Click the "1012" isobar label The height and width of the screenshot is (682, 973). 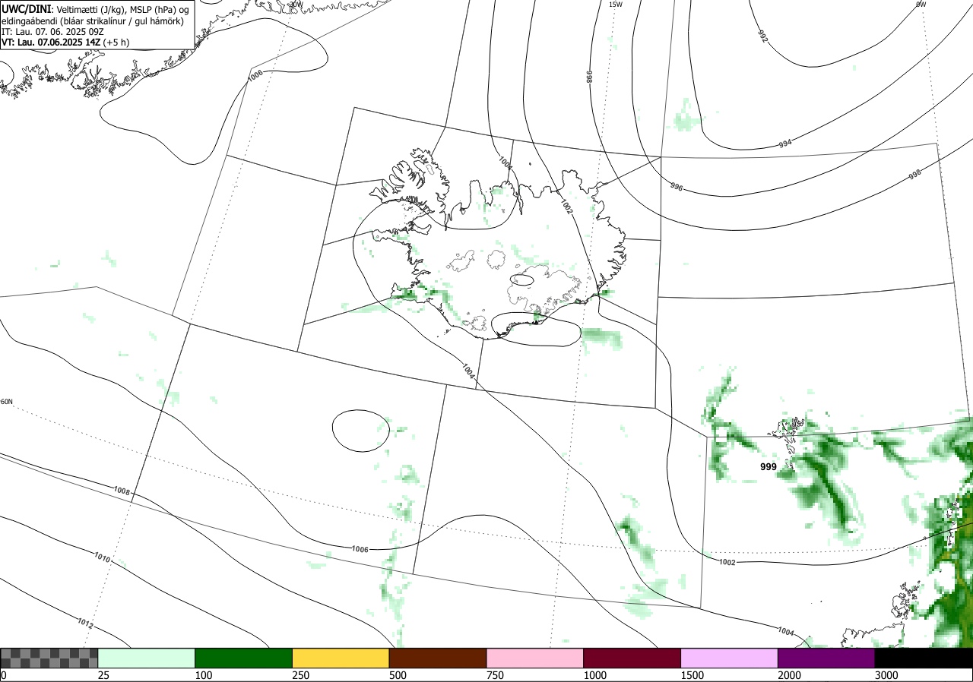(85, 624)
